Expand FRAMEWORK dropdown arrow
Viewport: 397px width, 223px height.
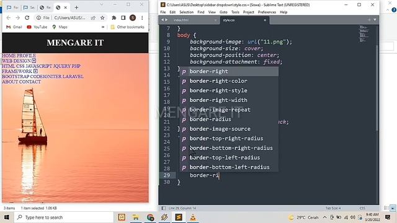coord(35,71)
